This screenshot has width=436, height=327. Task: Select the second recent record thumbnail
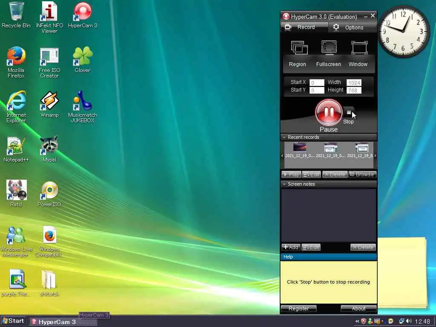pos(330,150)
